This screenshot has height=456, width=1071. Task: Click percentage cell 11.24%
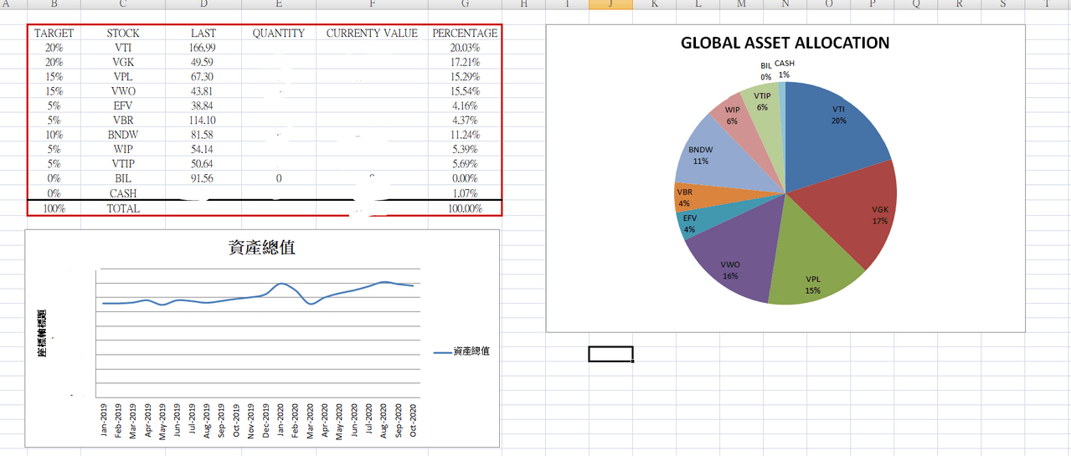(465, 135)
